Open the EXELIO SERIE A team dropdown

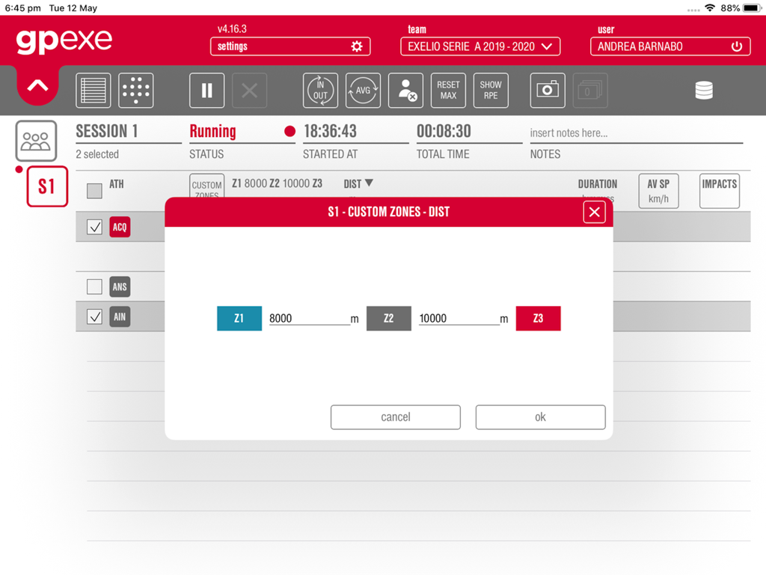[480, 46]
